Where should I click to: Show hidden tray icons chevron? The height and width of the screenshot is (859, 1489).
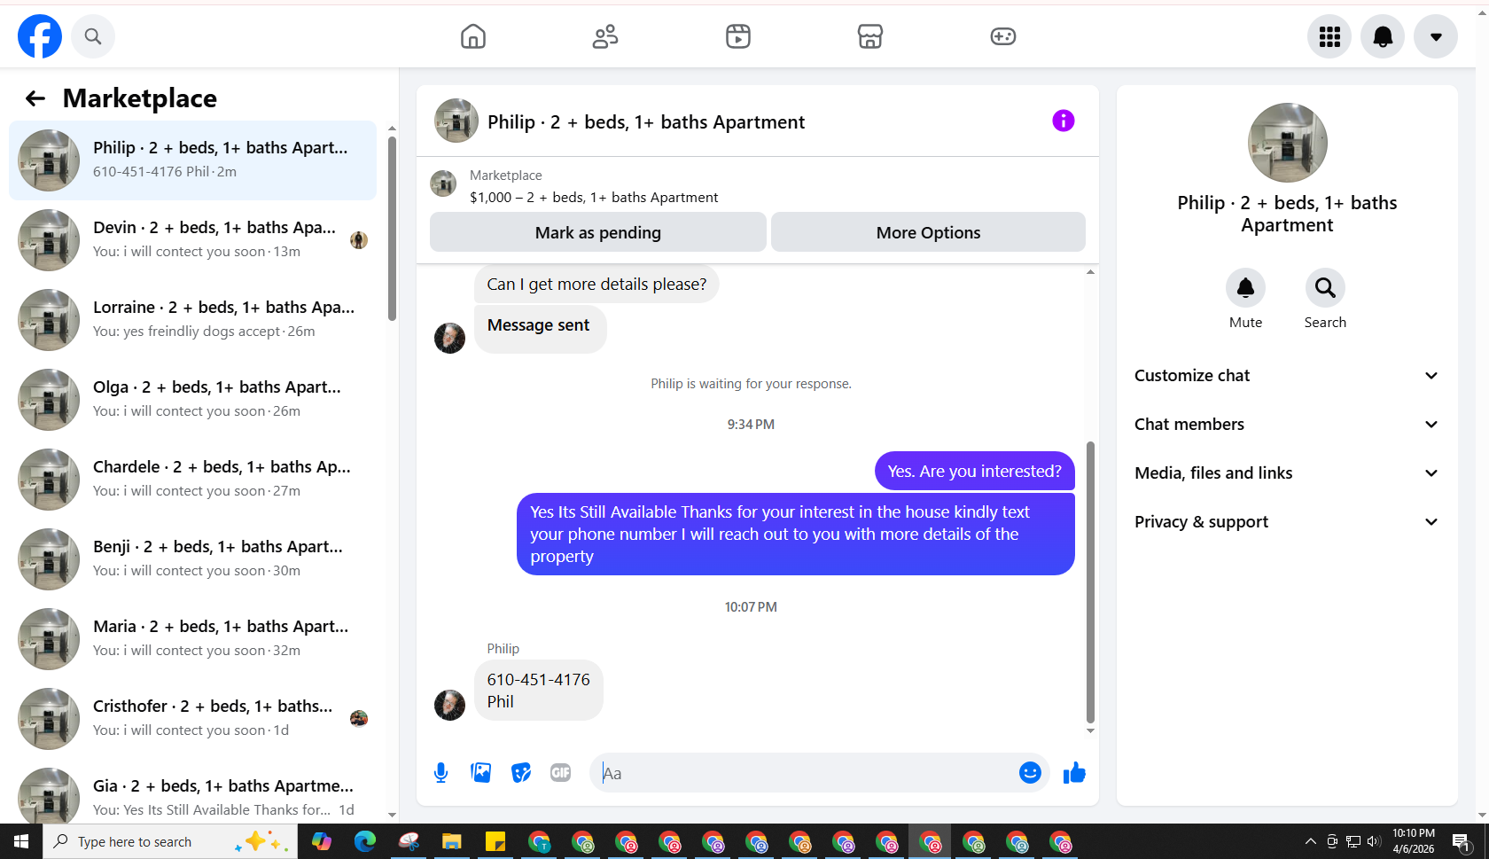pos(1311,841)
